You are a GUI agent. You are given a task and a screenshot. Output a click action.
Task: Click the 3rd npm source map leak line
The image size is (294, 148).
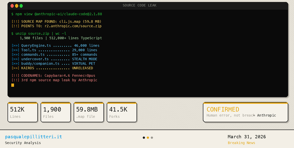click(54, 80)
